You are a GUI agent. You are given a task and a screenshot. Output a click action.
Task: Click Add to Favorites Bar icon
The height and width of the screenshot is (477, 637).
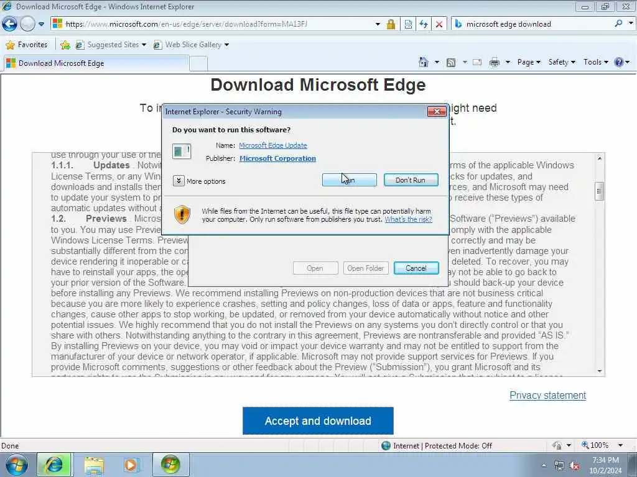[x=65, y=45]
